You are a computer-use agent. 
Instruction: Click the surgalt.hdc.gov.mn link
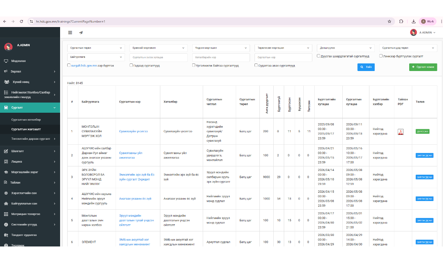coord(84,66)
